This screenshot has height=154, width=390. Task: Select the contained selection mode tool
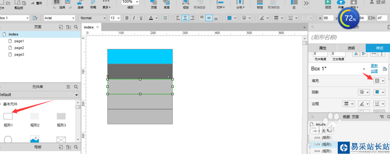coord(67,2)
